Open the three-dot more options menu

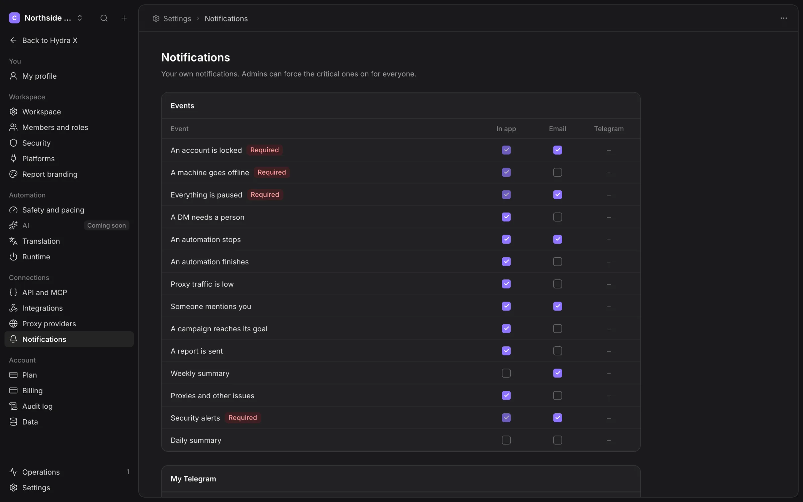784,18
